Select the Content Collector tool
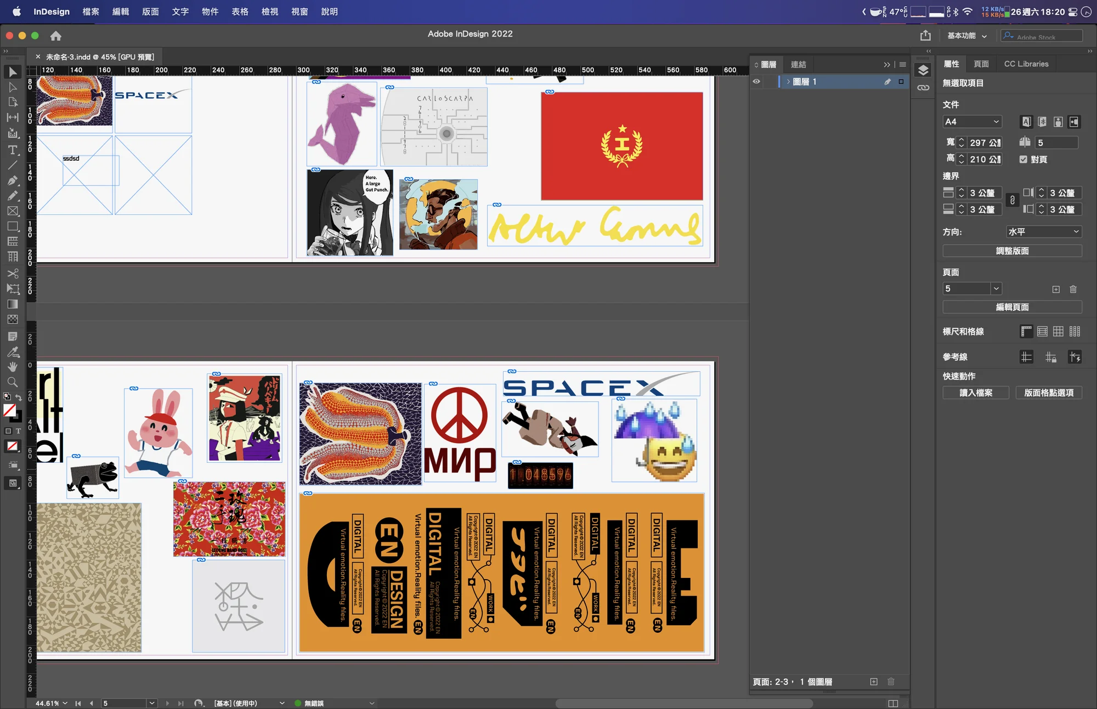Screen dimensions: 1097x709 pyautogui.click(x=13, y=133)
